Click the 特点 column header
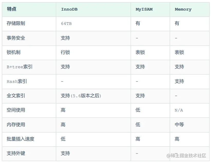The image size is (211, 163). coord(12,9)
